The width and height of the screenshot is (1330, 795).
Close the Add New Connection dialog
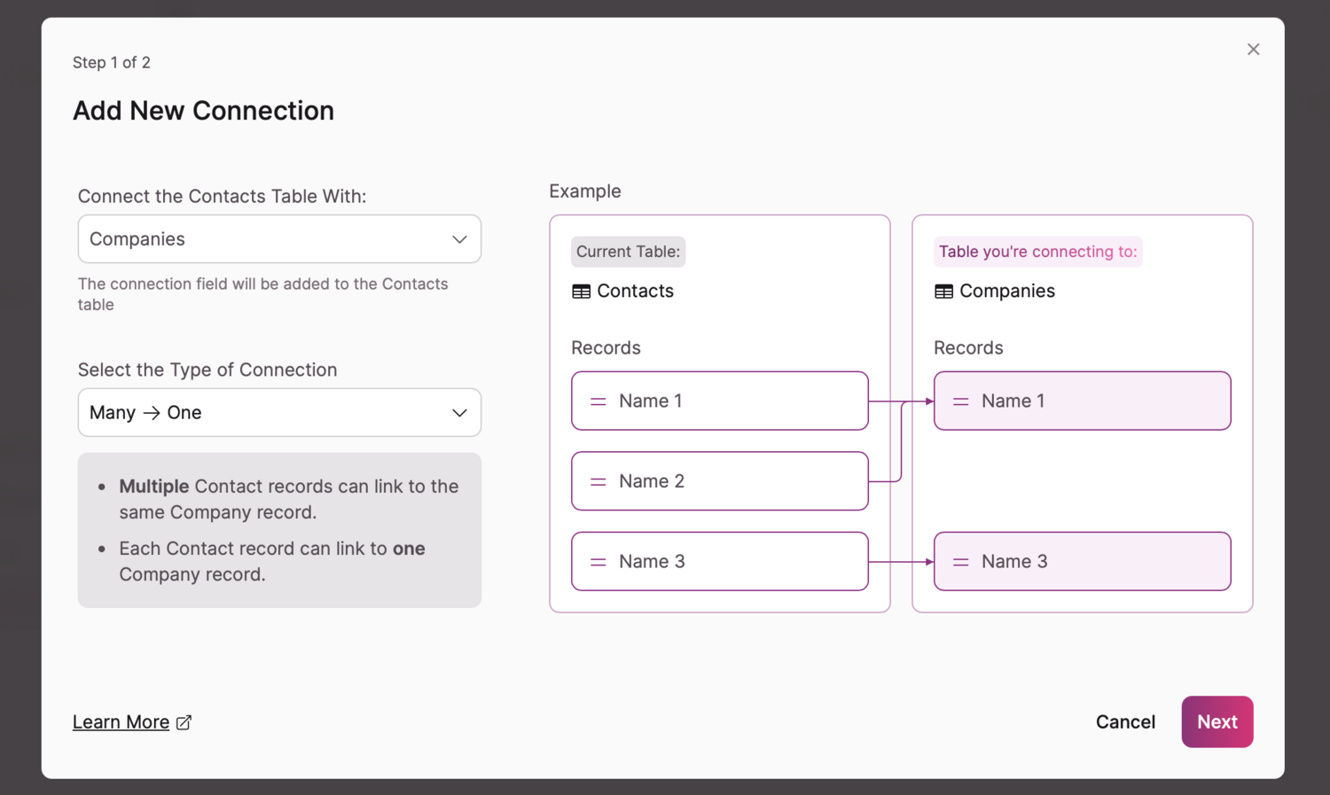click(1253, 50)
